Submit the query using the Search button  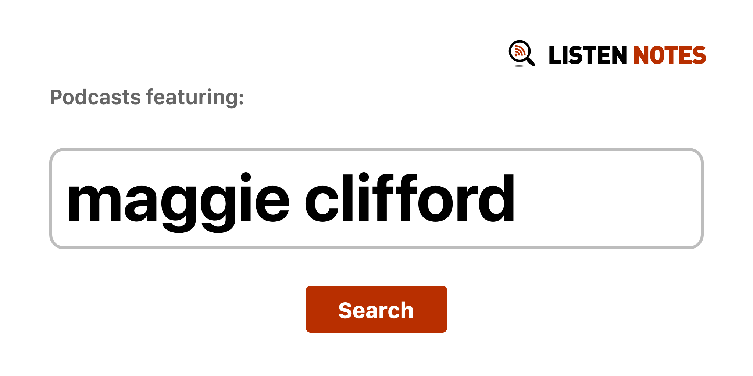[376, 309]
